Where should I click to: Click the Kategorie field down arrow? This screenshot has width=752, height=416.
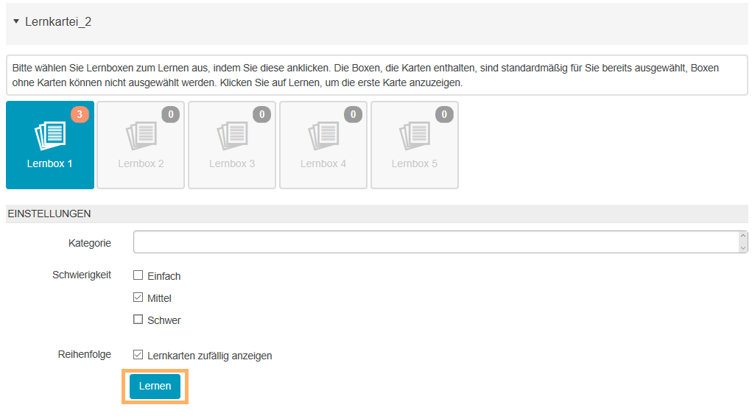click(x=742, y=248)
